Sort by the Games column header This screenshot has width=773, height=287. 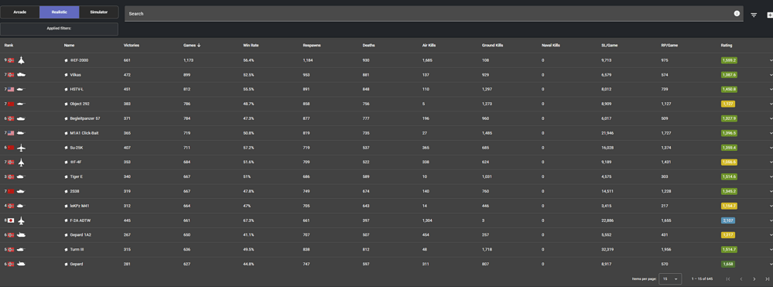pyautogui.click(x=192, y=46)
